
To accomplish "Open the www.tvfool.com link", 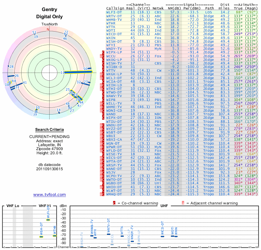I will [50, 195].
